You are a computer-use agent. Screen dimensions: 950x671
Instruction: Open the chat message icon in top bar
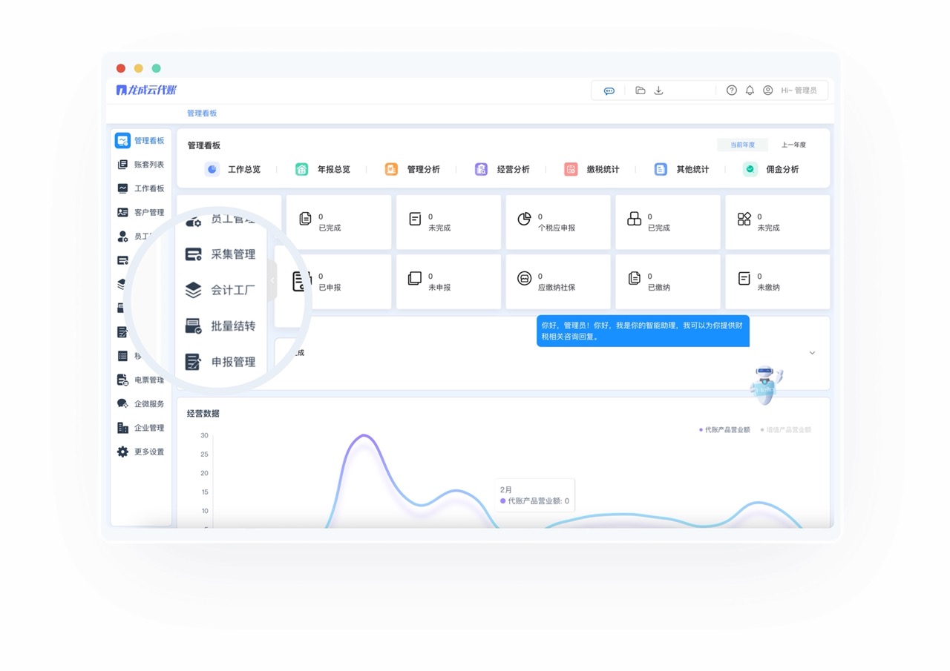tap(609, 90)
